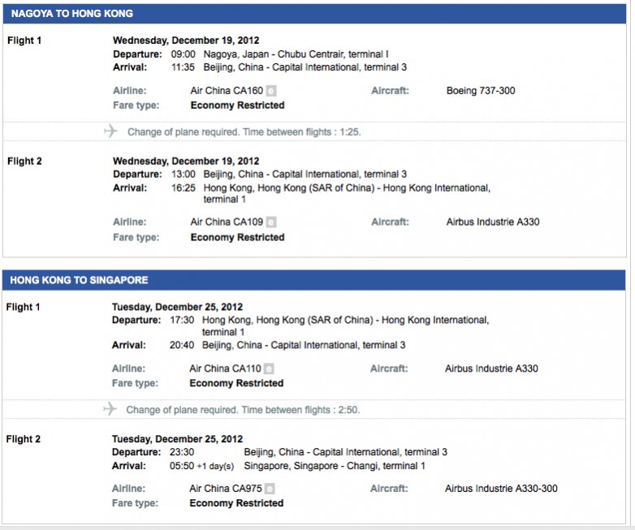Click the Tuesday, December 25, 2012 date of 17:30 flight
This screenshot has height=530, width=635.
177,307
